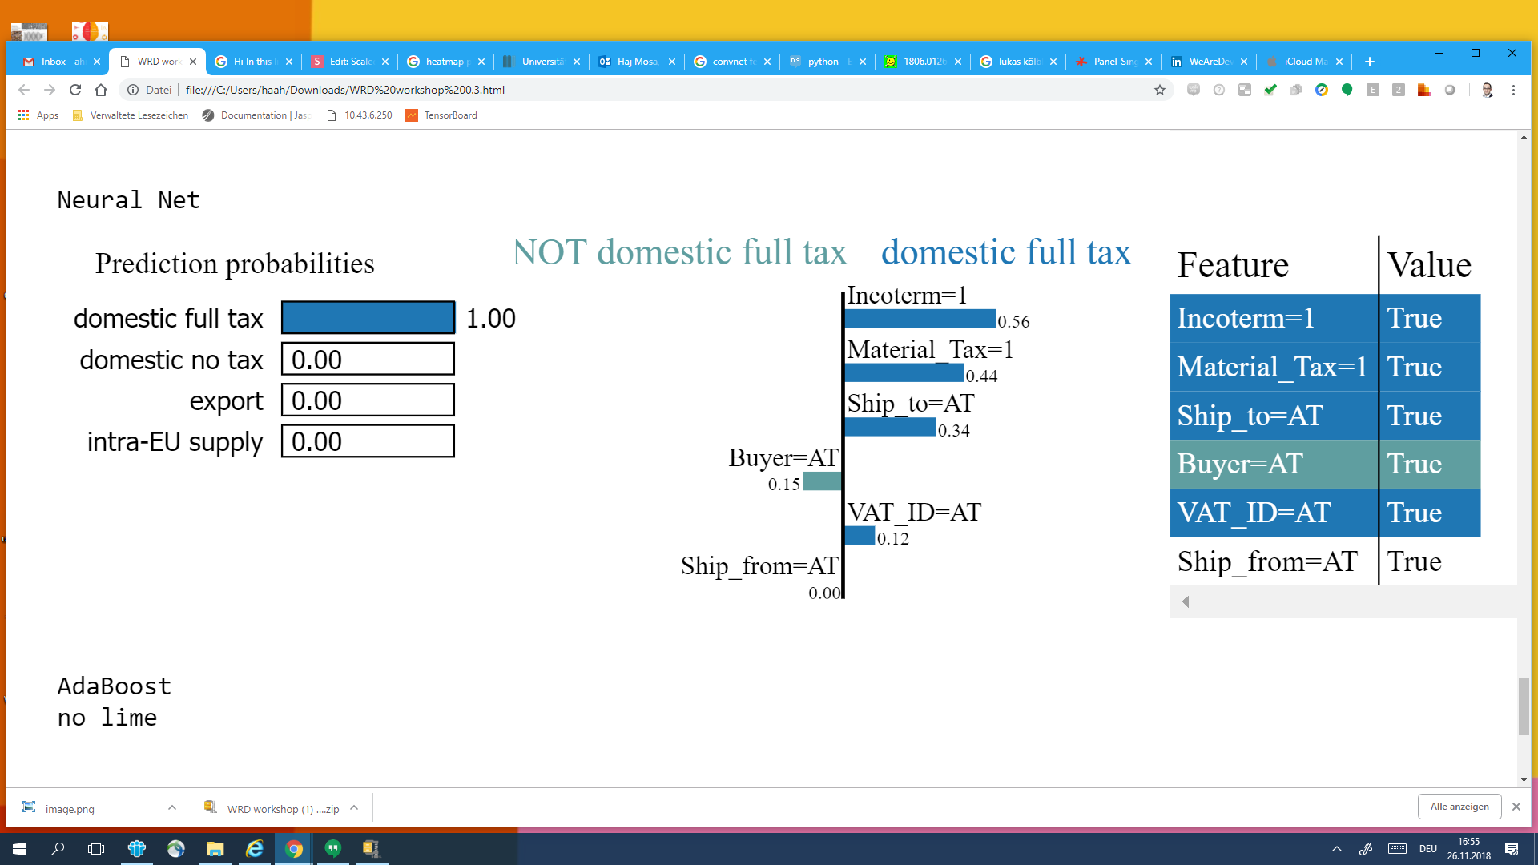This screenshot has width=1538, height=865.
Task: Click the address bar URL field
Action: click(x=641, y=90)
